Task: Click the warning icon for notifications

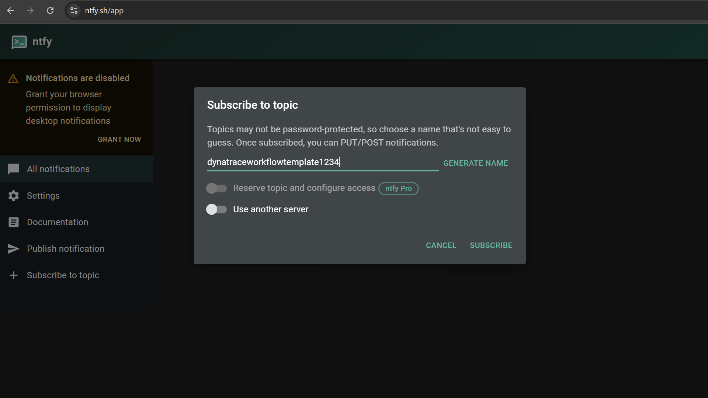Action: [14, 78]
